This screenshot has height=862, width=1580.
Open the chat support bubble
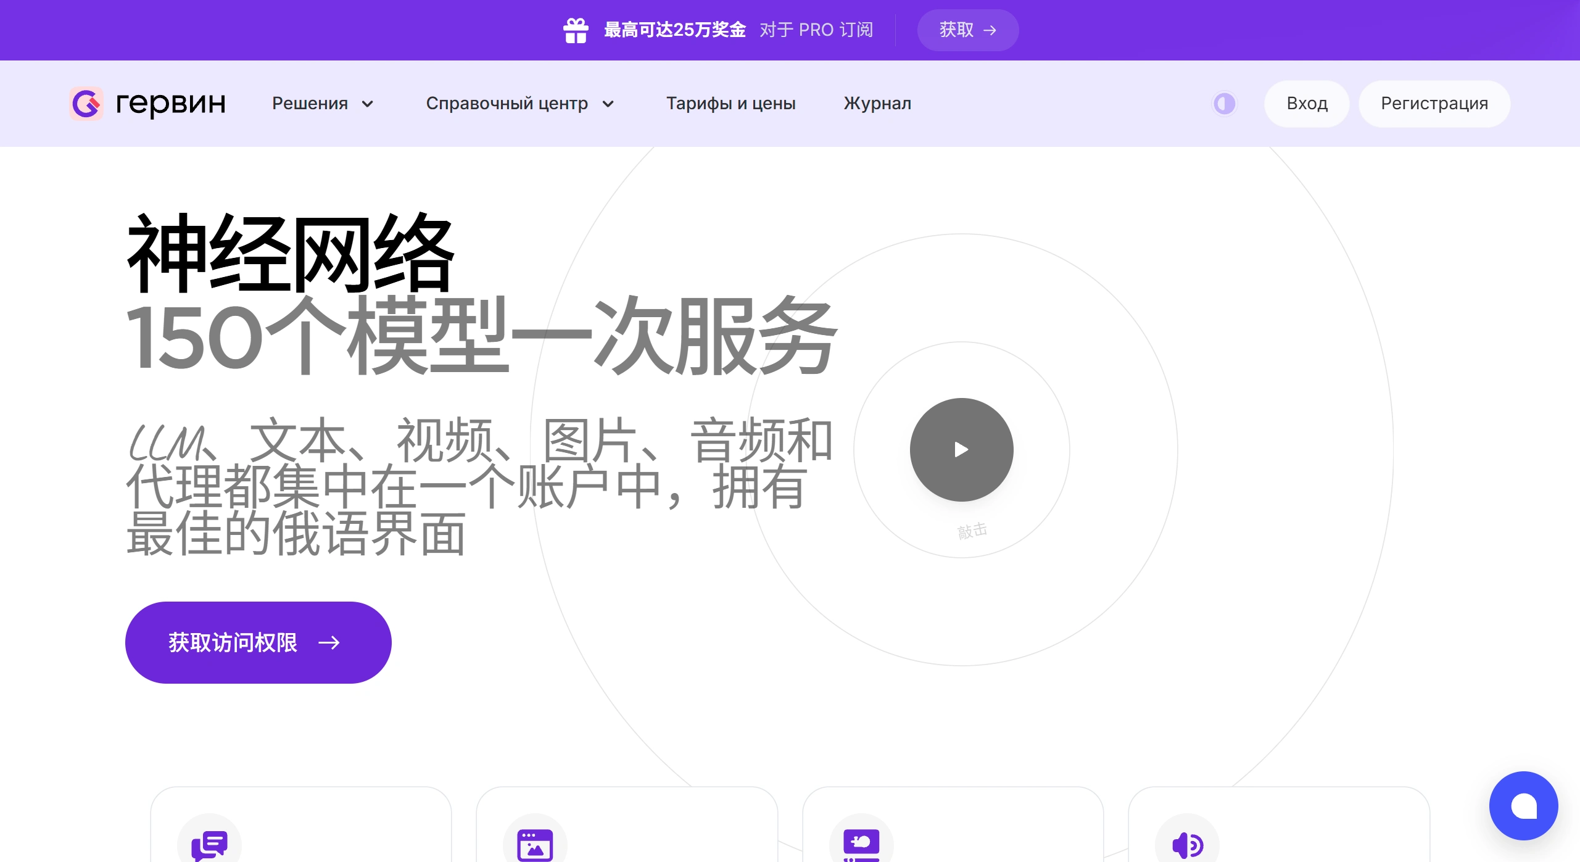1523,805
